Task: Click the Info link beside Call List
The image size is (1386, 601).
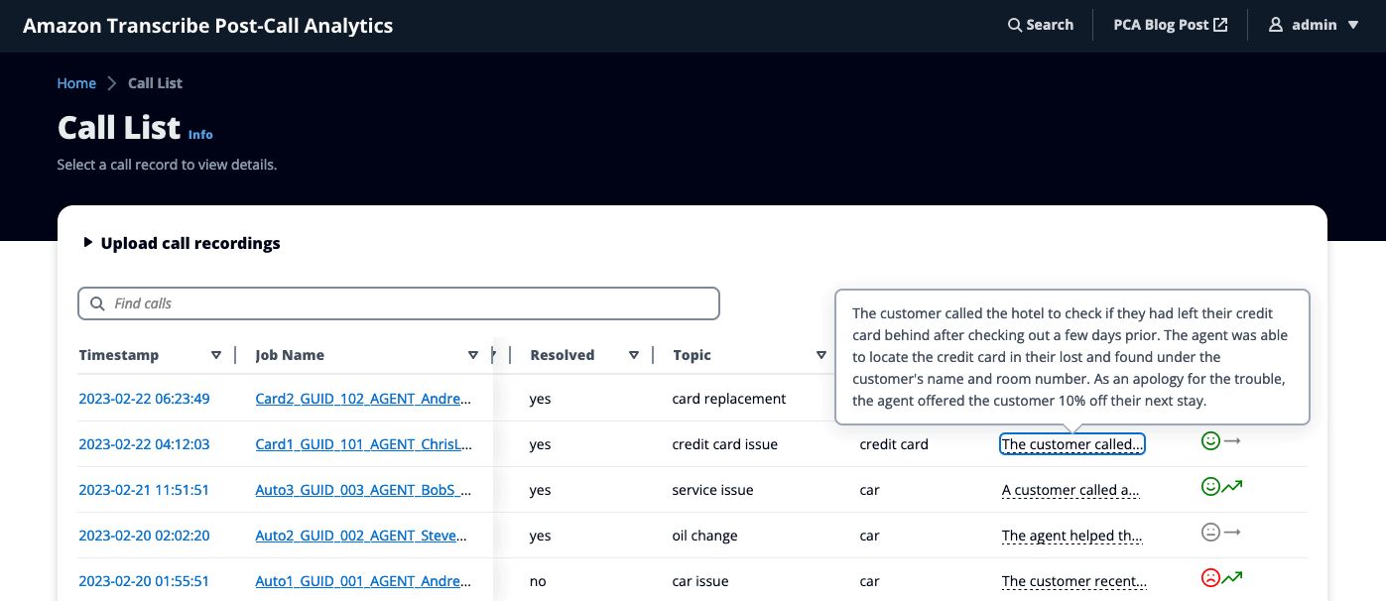Action: click(x=200, y=134)
